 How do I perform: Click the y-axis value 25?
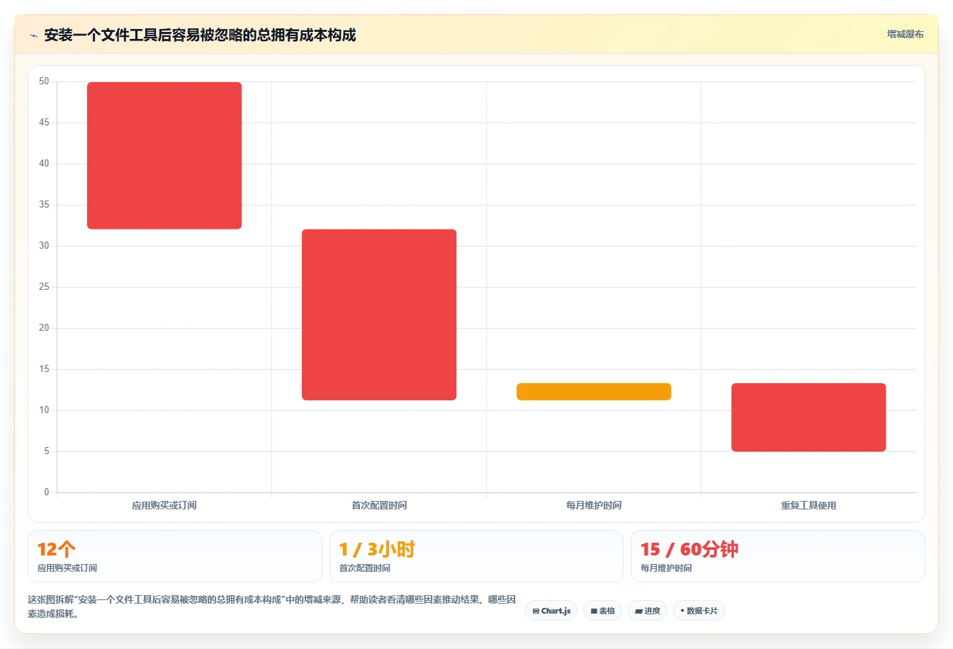(x=44, y=287)
